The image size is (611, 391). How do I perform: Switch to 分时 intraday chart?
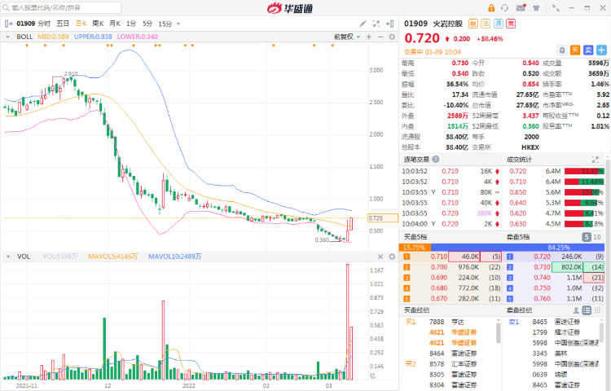[44, 24]
